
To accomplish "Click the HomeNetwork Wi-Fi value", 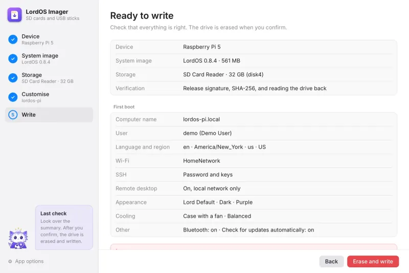I will coord(201,161).
